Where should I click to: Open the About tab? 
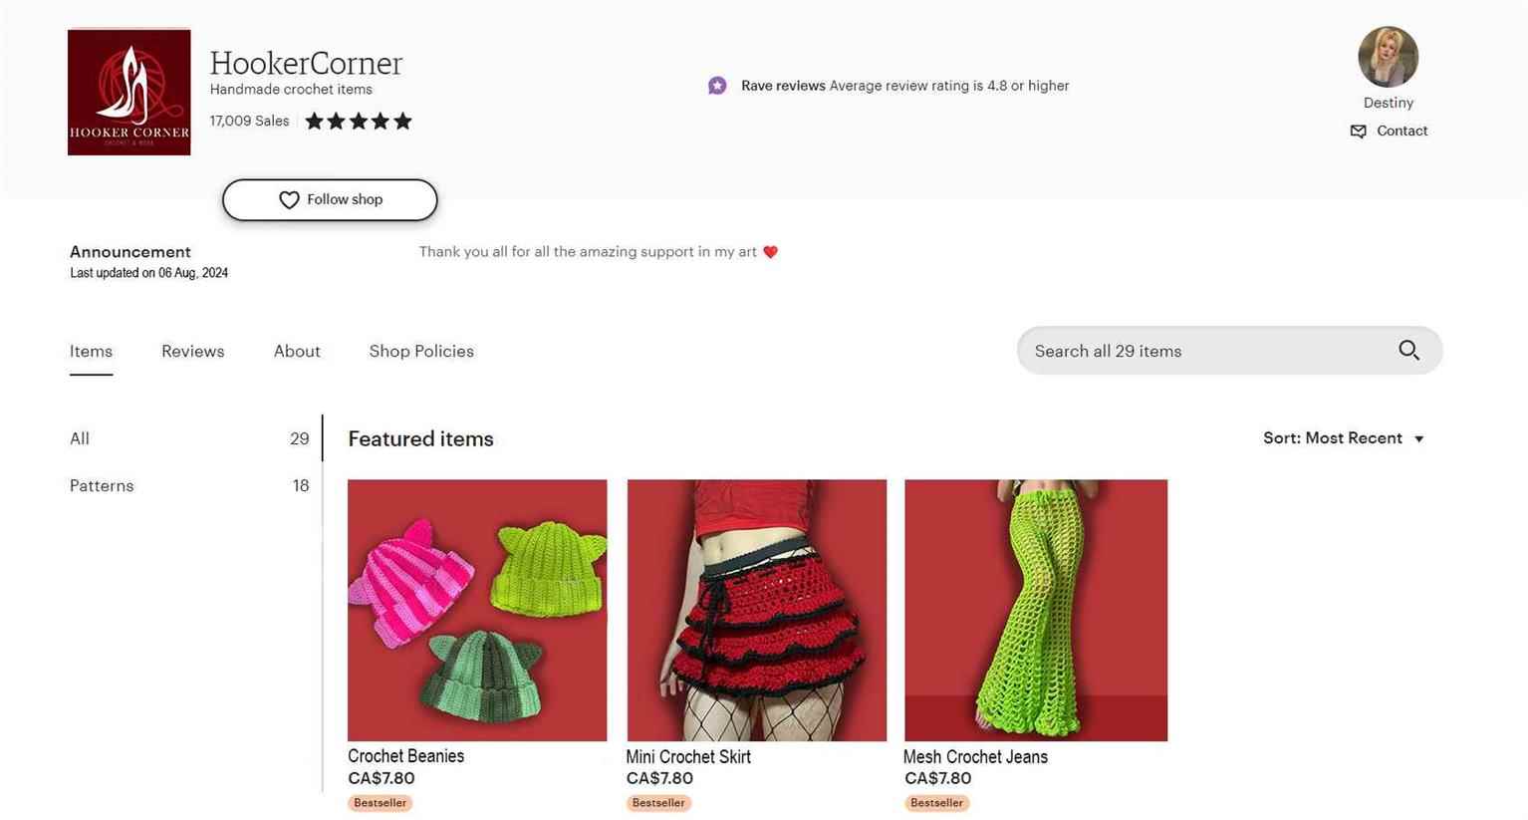point(297,352)
